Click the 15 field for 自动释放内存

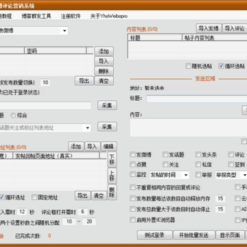220,198
